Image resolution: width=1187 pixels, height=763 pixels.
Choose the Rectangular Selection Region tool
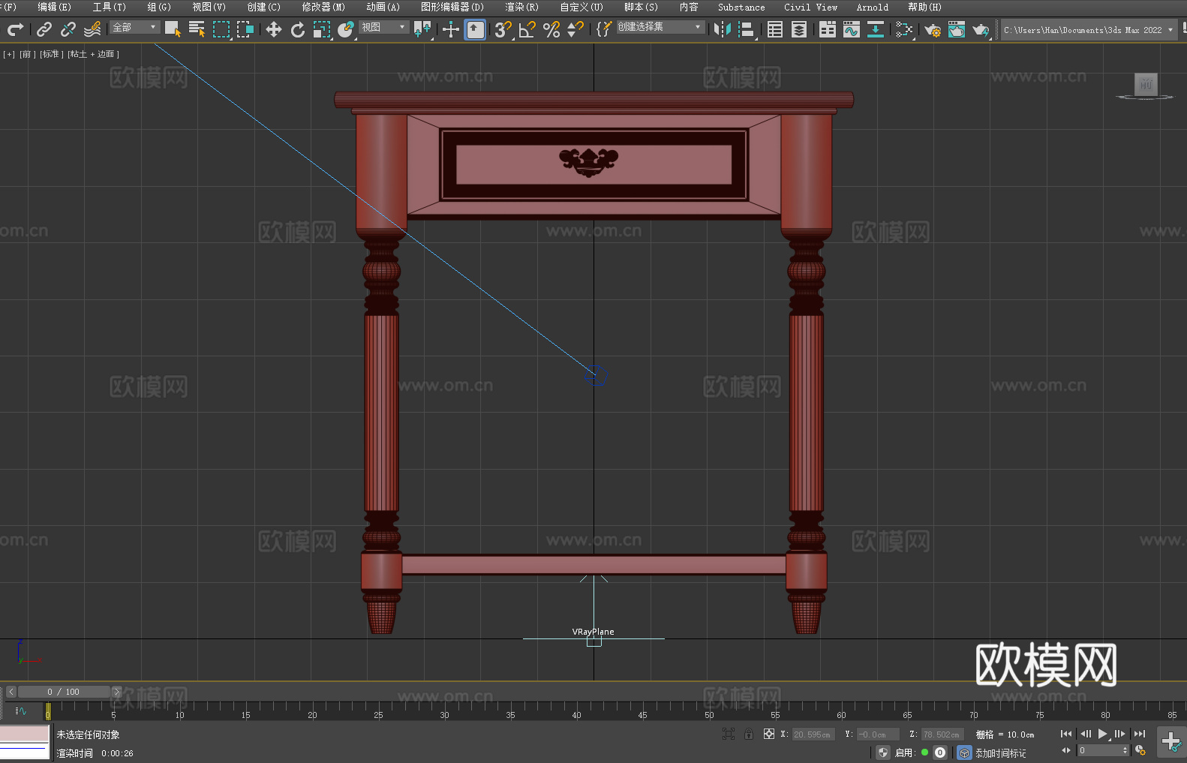221,29
